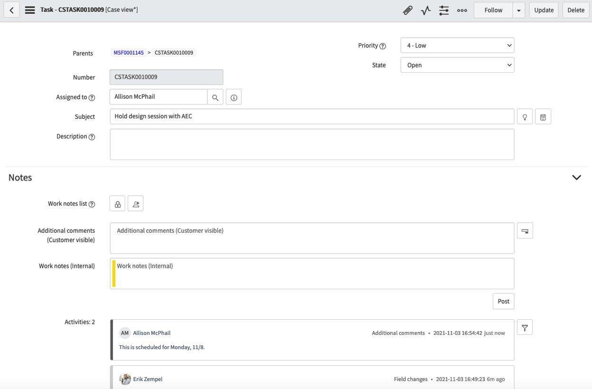Viewport: 592px width, 389px height.
Task: Collapse the Notes section
Action: tap(576, 177)
